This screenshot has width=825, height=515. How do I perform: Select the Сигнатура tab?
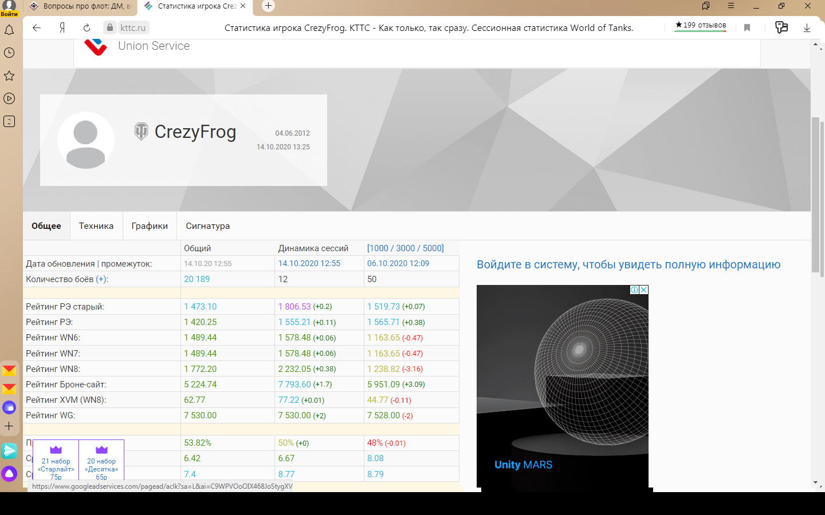tap(207, 226)
